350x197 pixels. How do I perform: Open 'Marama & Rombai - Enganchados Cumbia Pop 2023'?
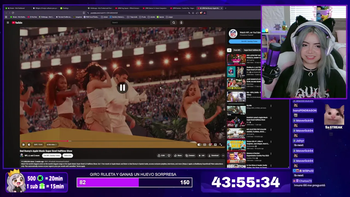[258, 154]
